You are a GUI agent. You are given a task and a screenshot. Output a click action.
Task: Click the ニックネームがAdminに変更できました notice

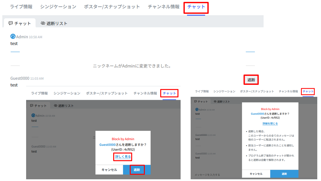[x=132, y=66]
